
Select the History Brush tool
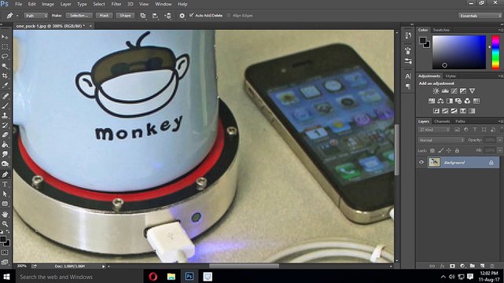click(x=5, y=125)
